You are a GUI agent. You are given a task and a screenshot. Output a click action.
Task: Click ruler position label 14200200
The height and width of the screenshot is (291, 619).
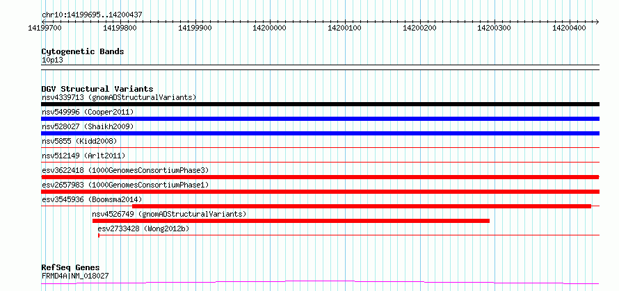pos(419,28)
